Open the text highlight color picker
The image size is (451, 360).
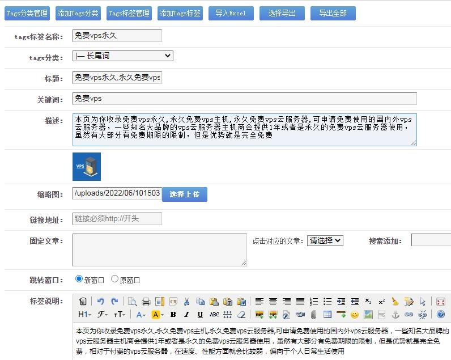(x=157, y=315)
